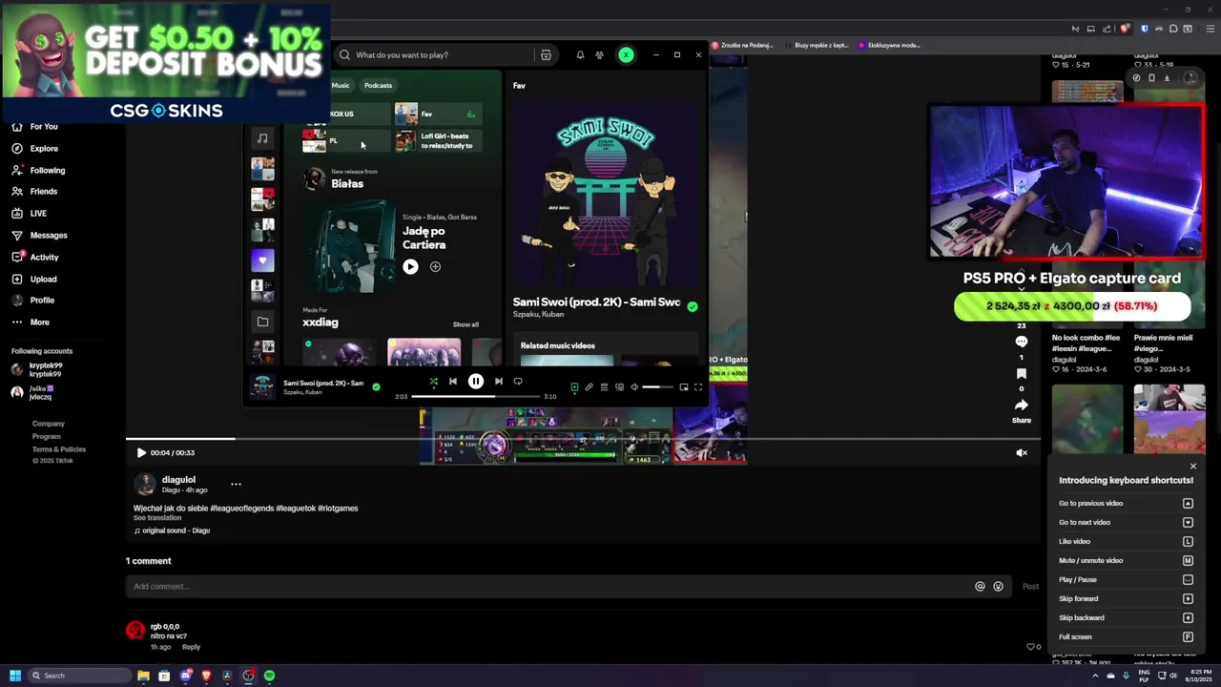Click See translation under the caption
The height and width of the screenshot is (687, 1221).
click(x=157, y=518)
